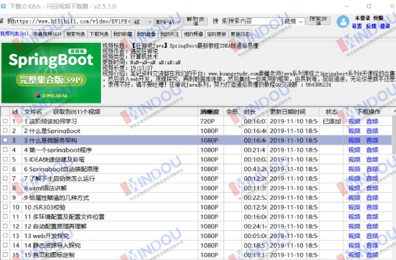This screenshot has height=260, width=396.
Task: Tick the checkbox for row 5 IDEA快速创建及彩蛋
Action: (5, 159)
